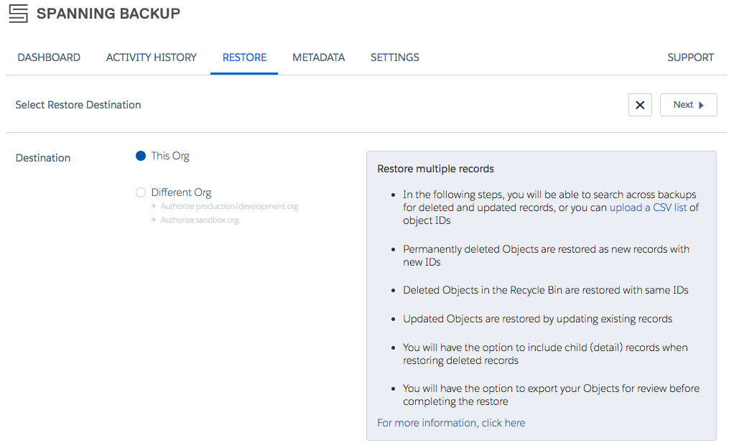Open the Dashboard tab
The height and width of the screenshot is (448, 734).
[x=49, y=57]
